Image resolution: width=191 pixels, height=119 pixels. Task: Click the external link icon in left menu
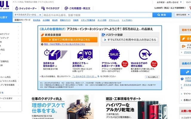(x=2, y=93)
